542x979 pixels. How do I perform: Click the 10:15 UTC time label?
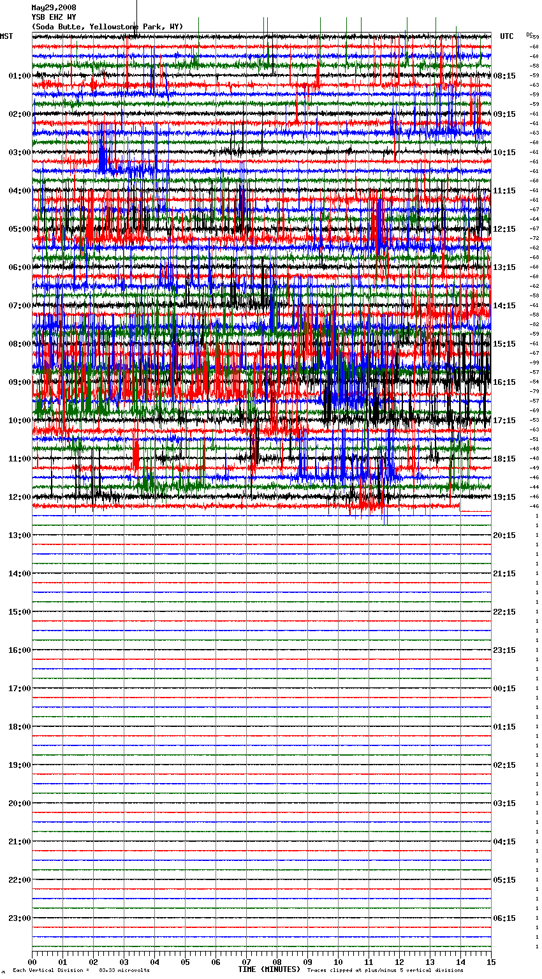pos(504,153)
